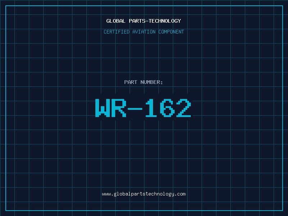Click the hyphen in the part number
This screenshot has height=216, width=288.
coord(135,108)
